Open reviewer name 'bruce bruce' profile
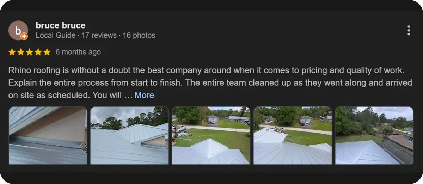 tap(61, 25)
